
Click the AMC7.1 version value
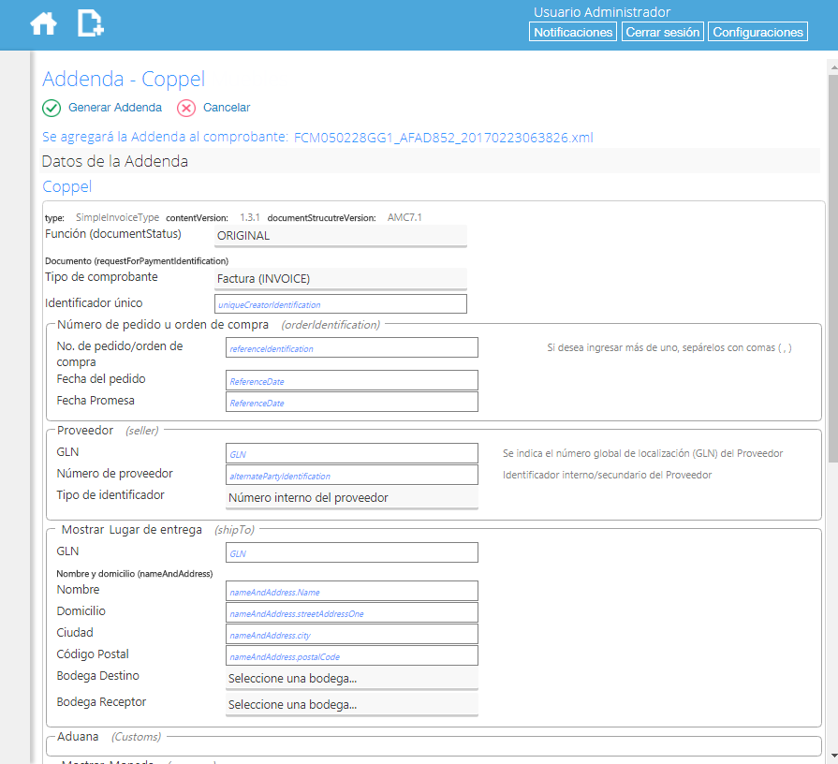click(x=404, y=217)
